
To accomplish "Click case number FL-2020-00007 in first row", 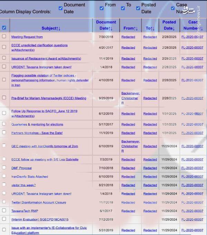I will click(x=192, y=37).
